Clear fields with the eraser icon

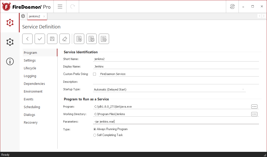click(65, 39)
